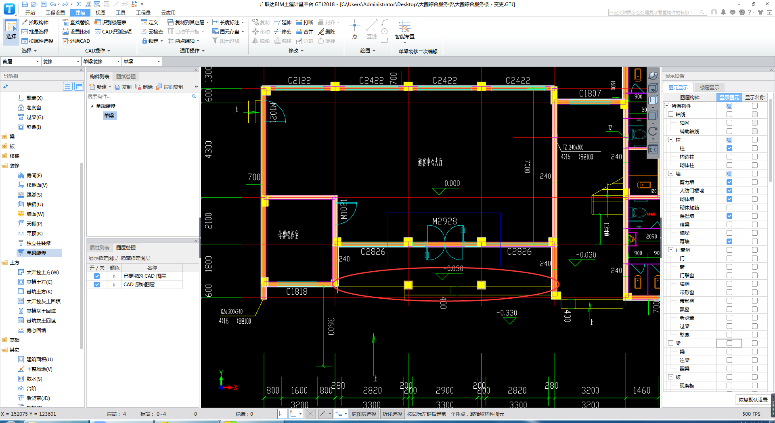Open the 开始 ribbon tab
The image size is (775, 423).
tap(30, 13)
